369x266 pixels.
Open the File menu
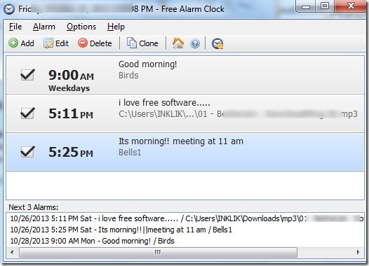[x=15, y=27]
